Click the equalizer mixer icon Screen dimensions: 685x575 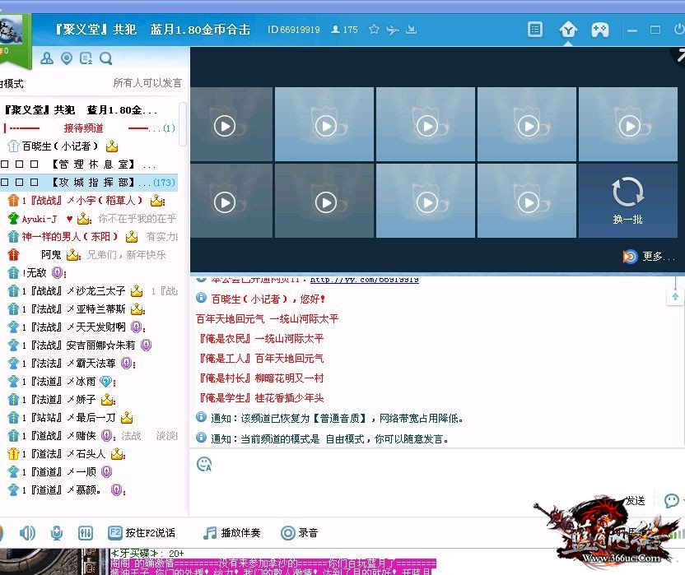(x=85, y=533)
